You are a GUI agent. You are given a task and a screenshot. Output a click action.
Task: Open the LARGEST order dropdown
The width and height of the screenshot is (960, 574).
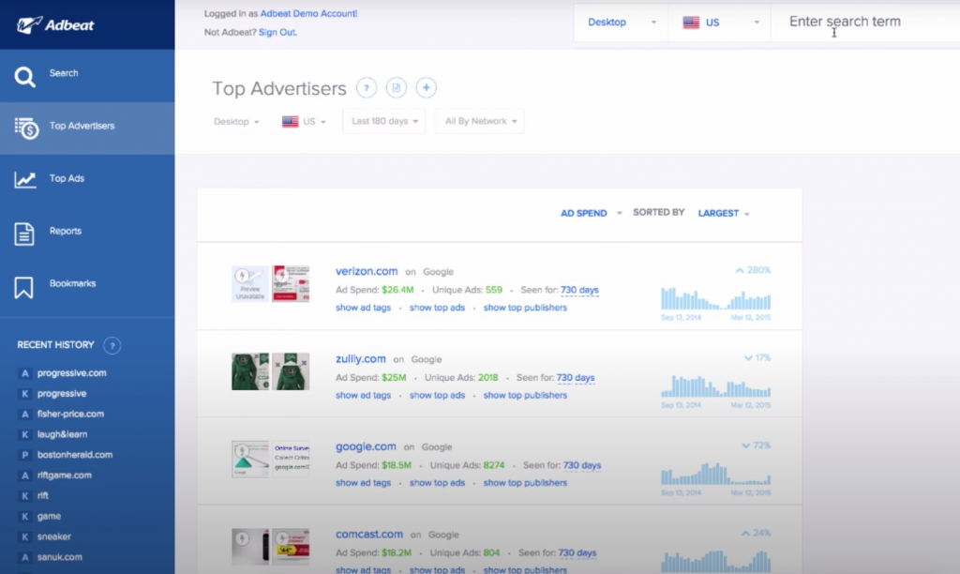click(724, 213)
